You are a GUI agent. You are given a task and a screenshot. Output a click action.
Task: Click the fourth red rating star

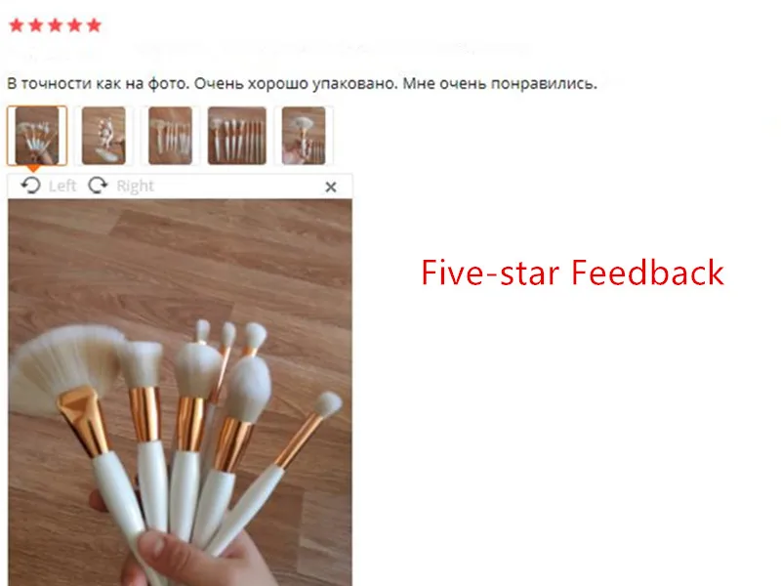pyautogui.click(x=75, y=25)
